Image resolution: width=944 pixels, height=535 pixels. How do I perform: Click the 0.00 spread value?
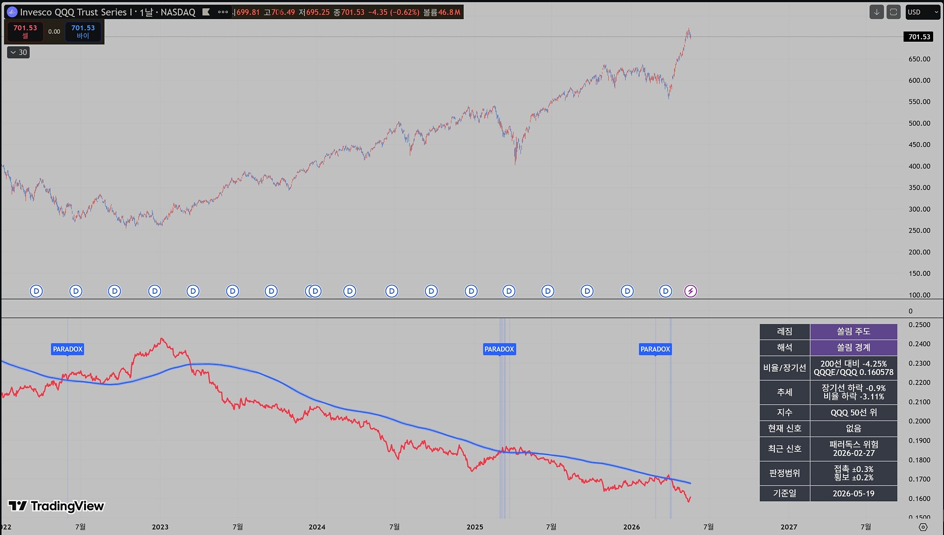54,31
